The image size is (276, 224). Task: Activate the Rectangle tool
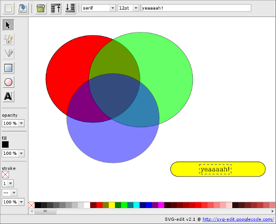tap(9, 68)
